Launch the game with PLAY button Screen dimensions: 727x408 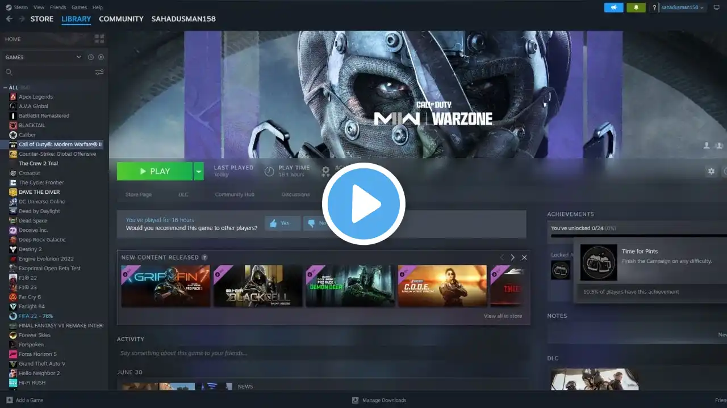coord(154,171)
